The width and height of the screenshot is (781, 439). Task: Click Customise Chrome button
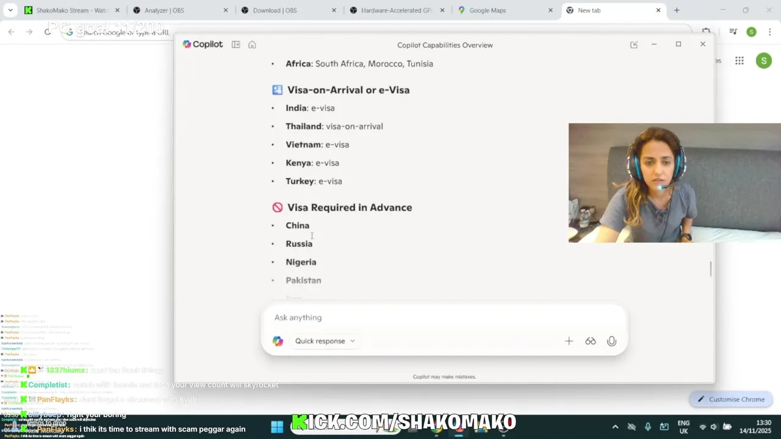click(731, 399)
